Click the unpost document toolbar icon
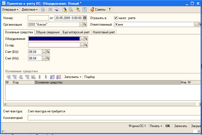 pyautogui.click(x=71, y=10)
